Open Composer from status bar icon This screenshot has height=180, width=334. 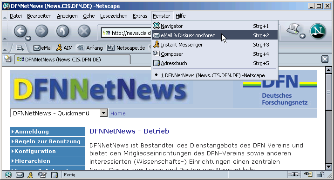[42, 175]
